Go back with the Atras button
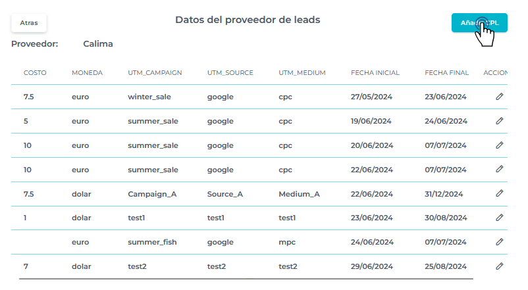 29,22
